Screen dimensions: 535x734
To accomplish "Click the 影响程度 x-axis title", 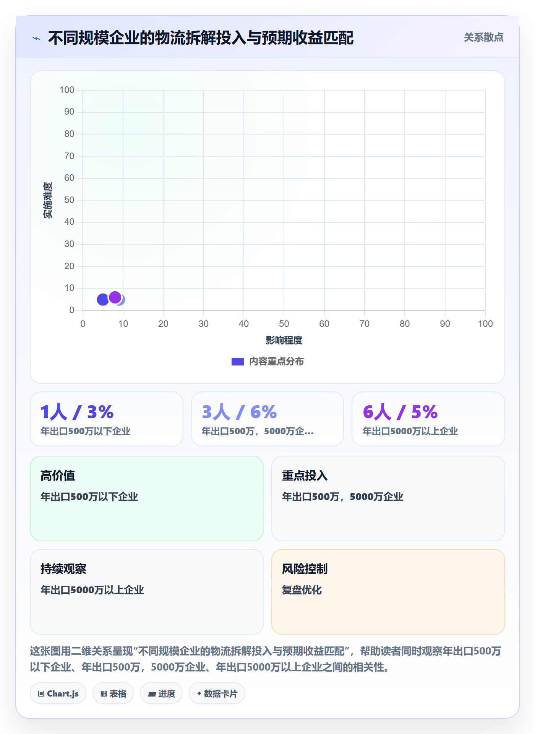I will point(284,340).
